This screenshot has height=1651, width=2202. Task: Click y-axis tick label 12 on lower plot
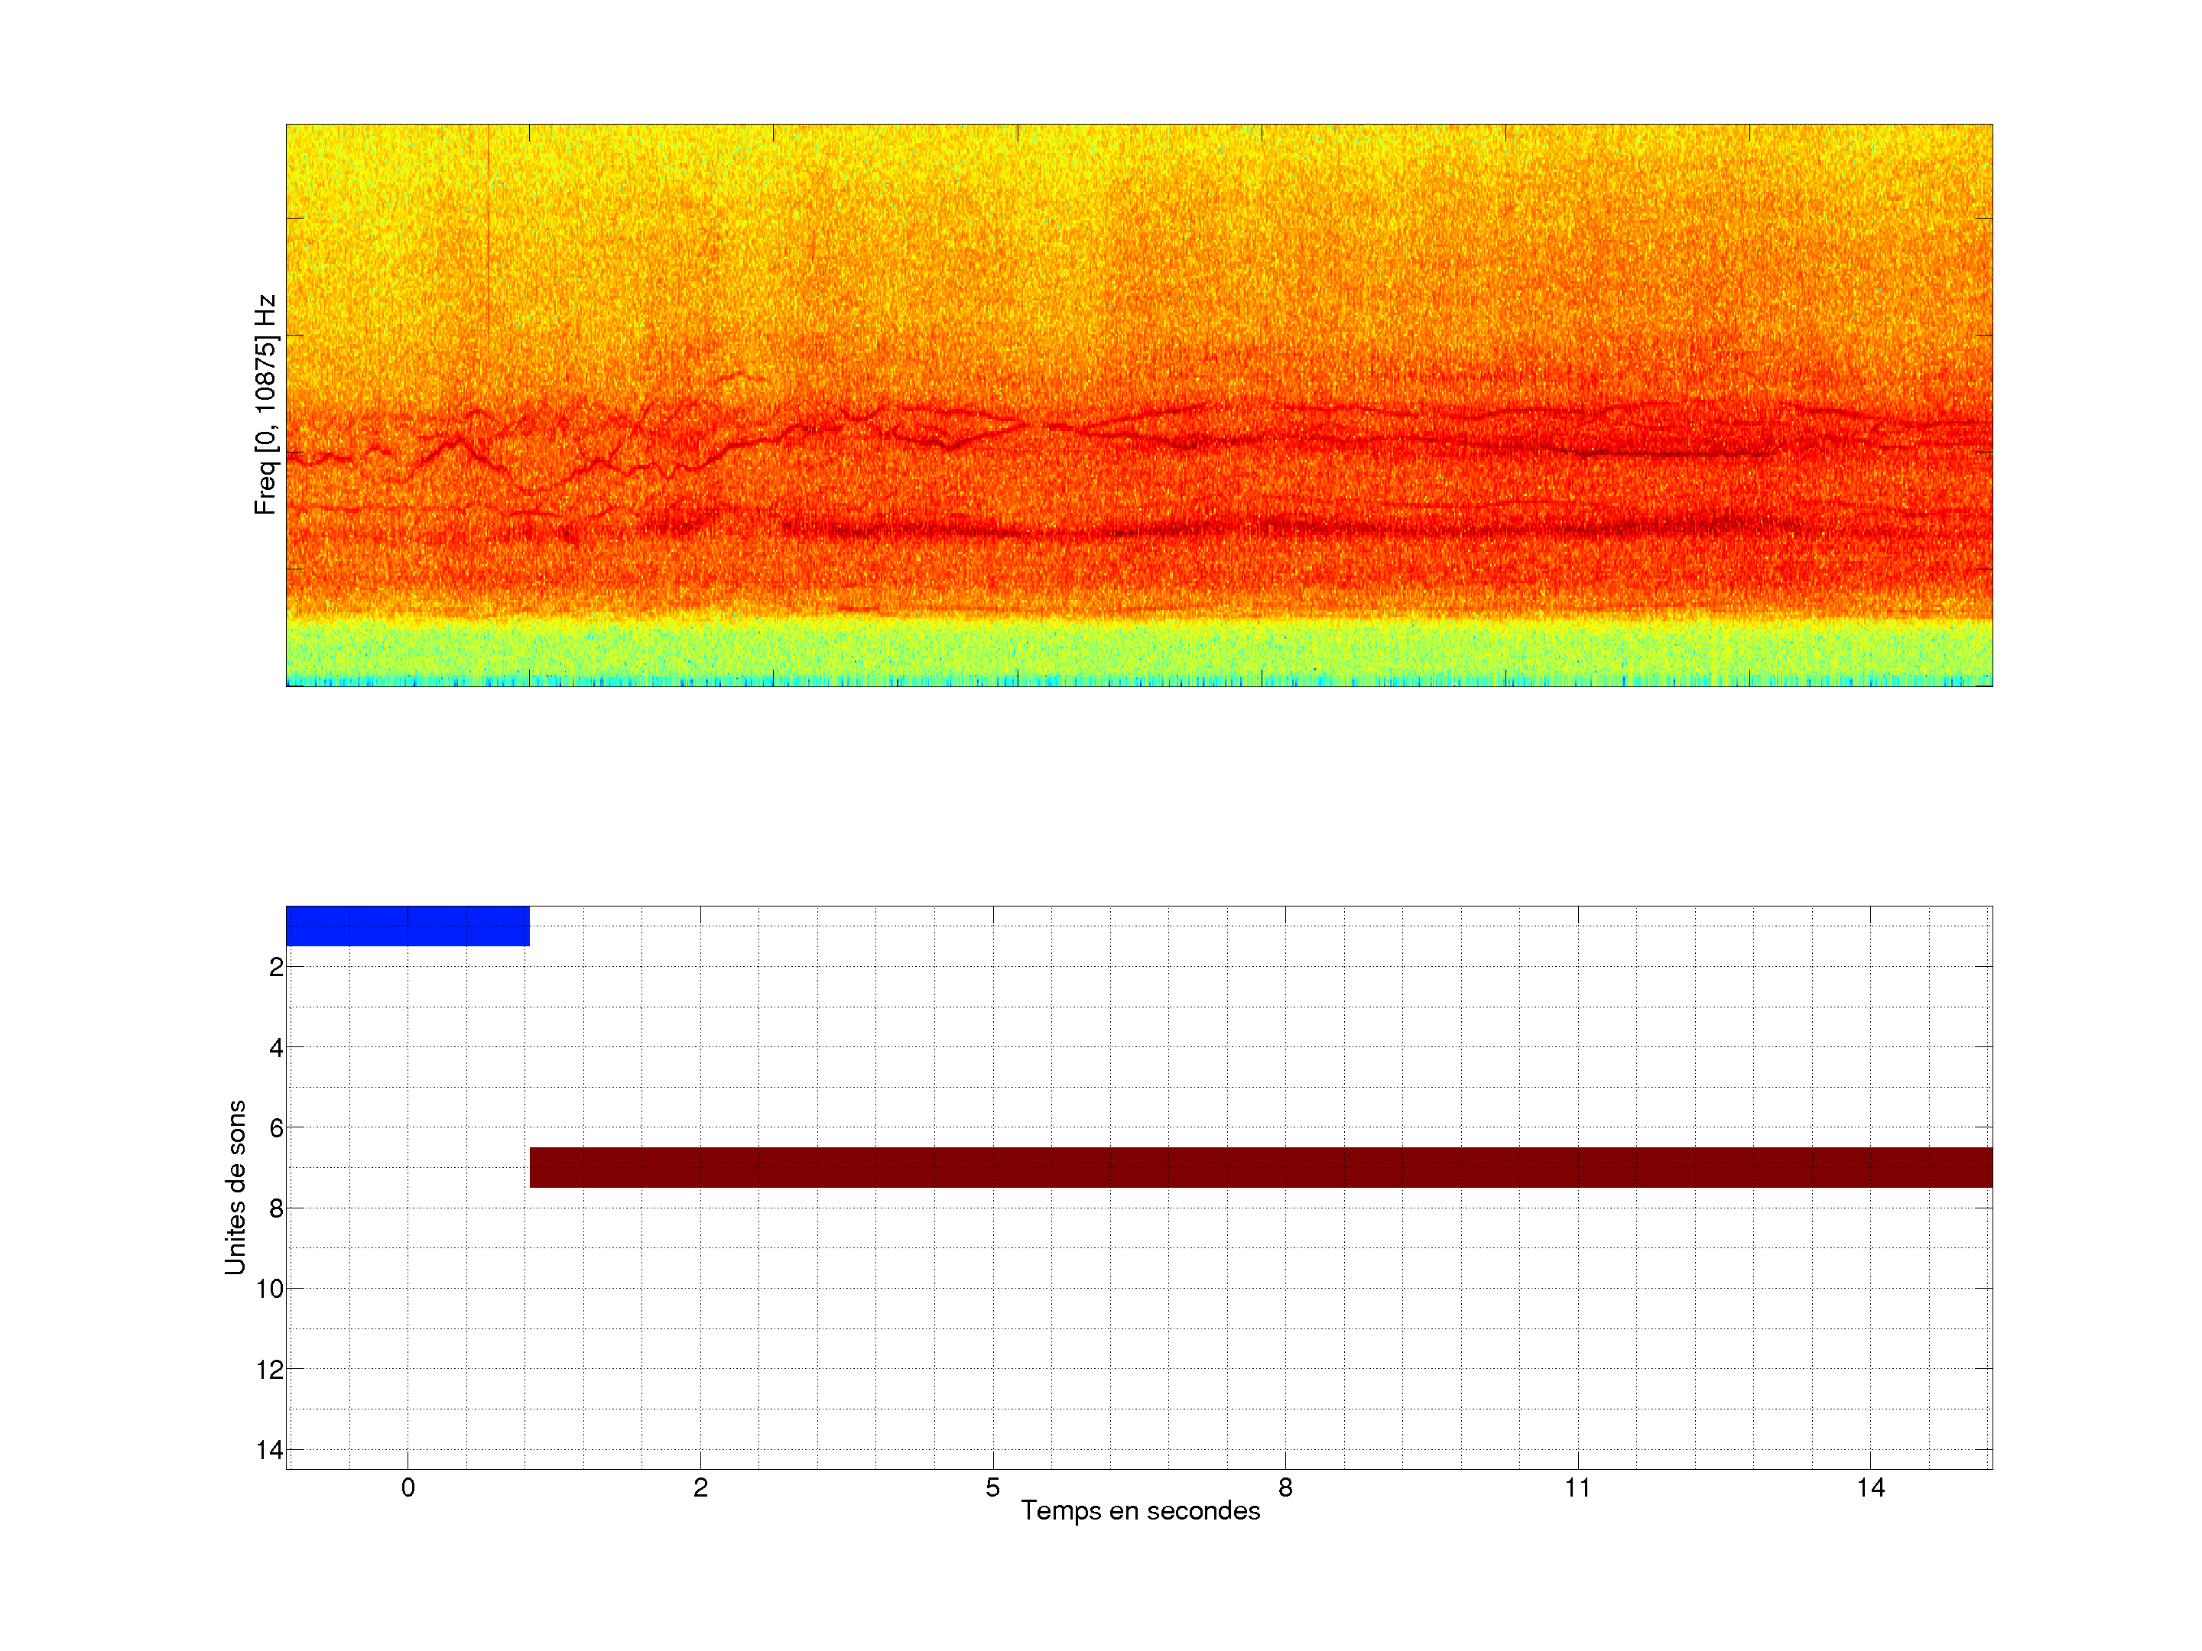pyautogui.click(x=270, y=1370)
